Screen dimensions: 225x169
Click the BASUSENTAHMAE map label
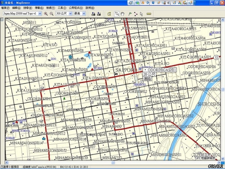(x=167, y=82)
